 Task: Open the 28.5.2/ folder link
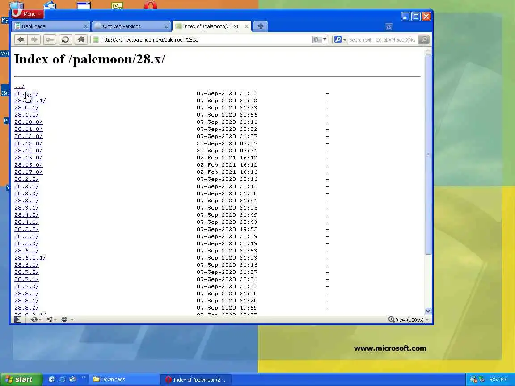point(27,243)
